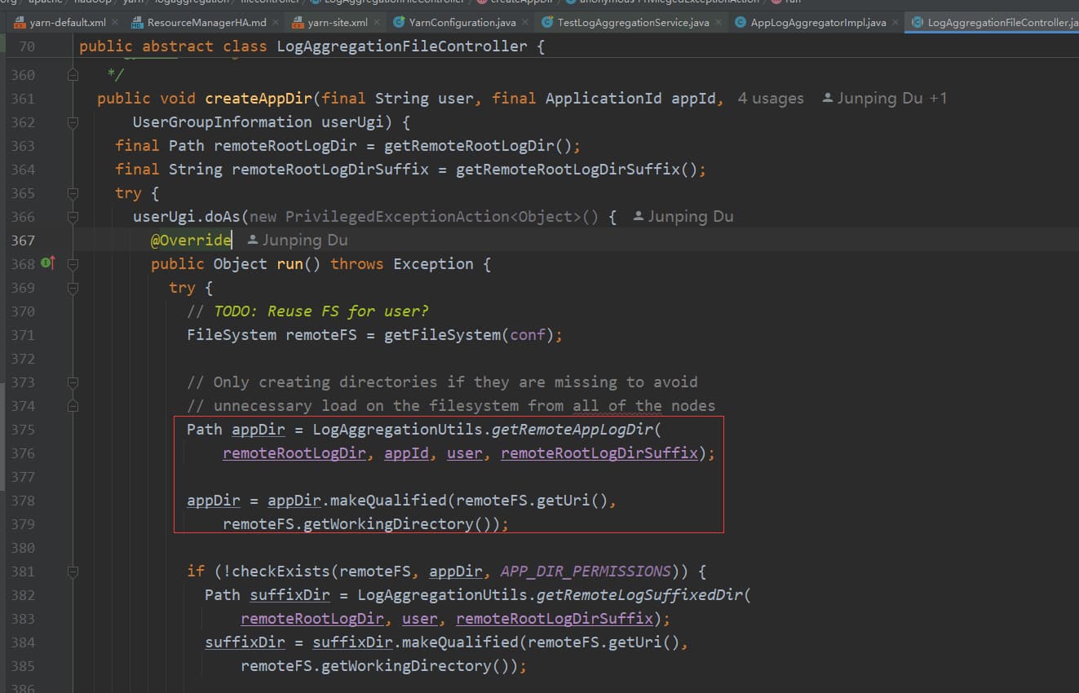This screenshot has height=693, width=1079.
Task: Close the YarnConfiguration.java tab
Action: pyautogui.click(x=524, y=22)
